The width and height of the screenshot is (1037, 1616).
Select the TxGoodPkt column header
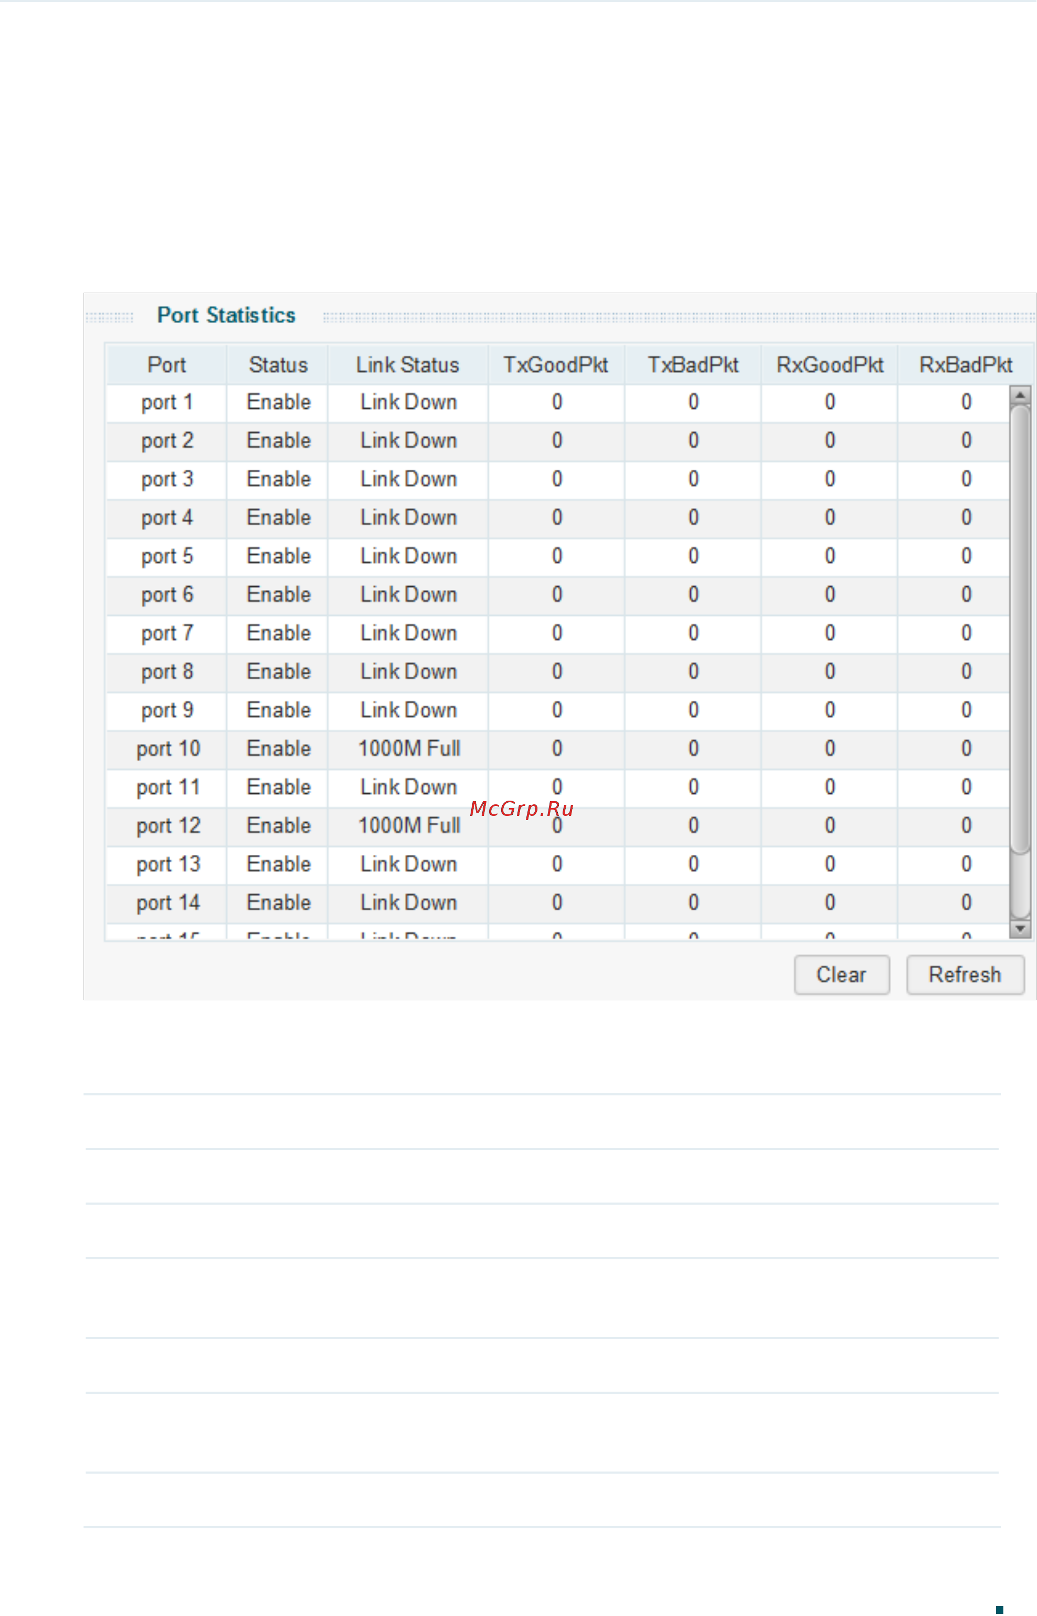point(556,365)
